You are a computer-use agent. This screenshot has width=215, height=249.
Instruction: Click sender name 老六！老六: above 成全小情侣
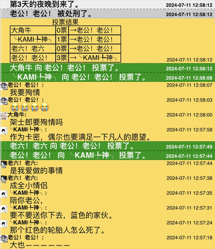tap(23, 178)
